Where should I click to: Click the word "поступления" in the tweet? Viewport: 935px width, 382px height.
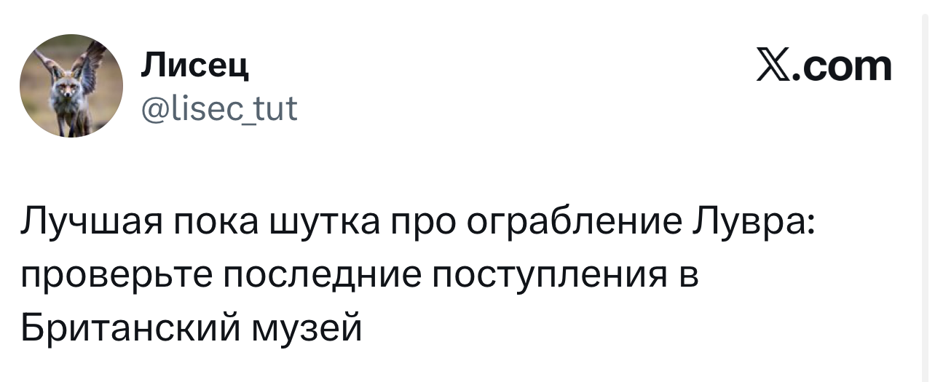coord(546,277)
